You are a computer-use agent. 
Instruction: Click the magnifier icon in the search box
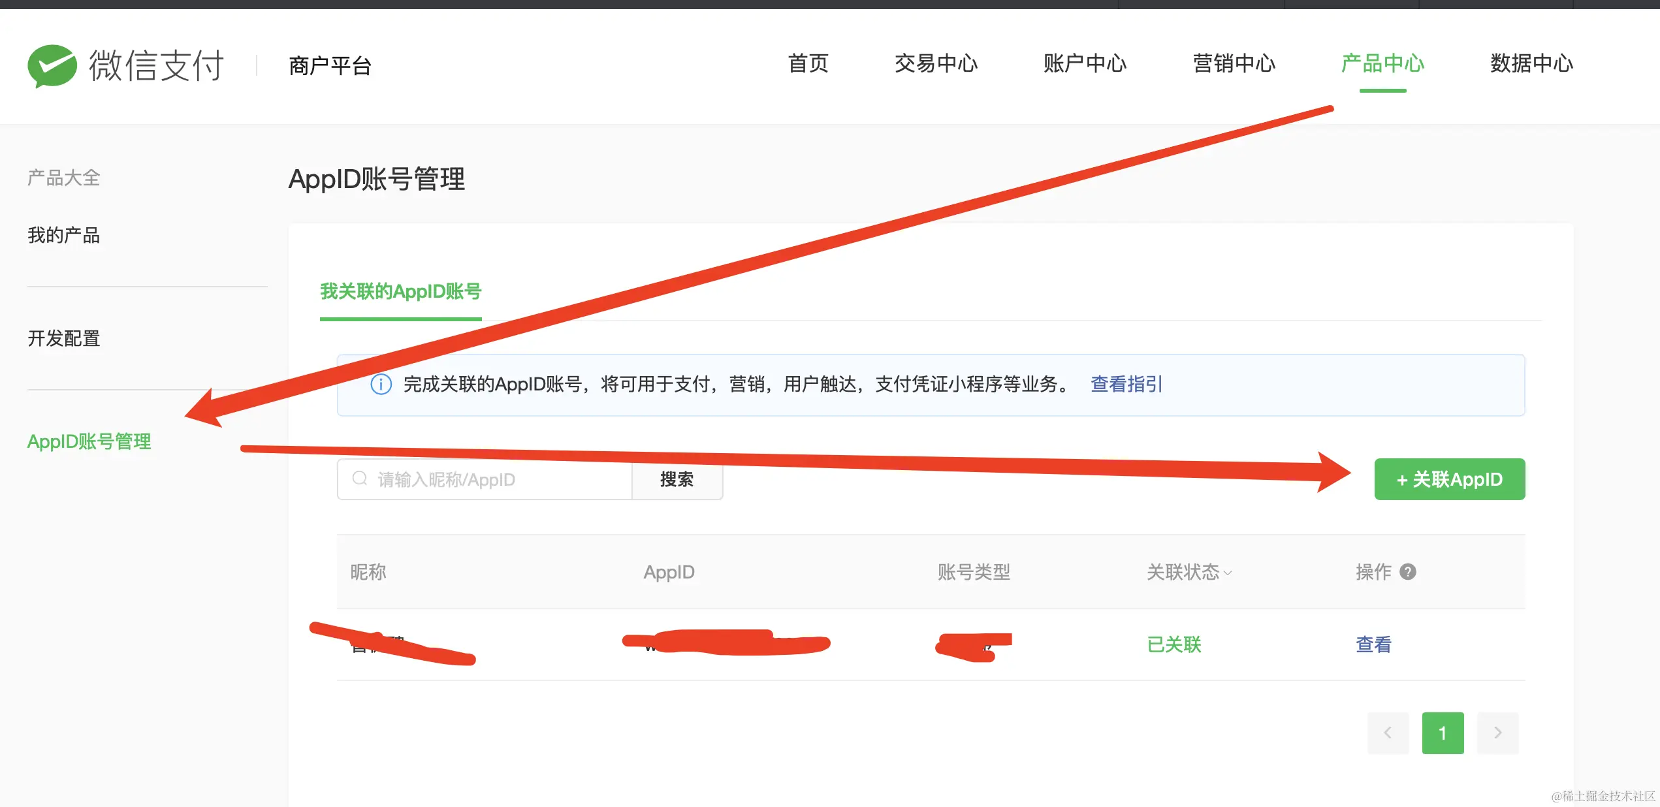pos(360,479)
